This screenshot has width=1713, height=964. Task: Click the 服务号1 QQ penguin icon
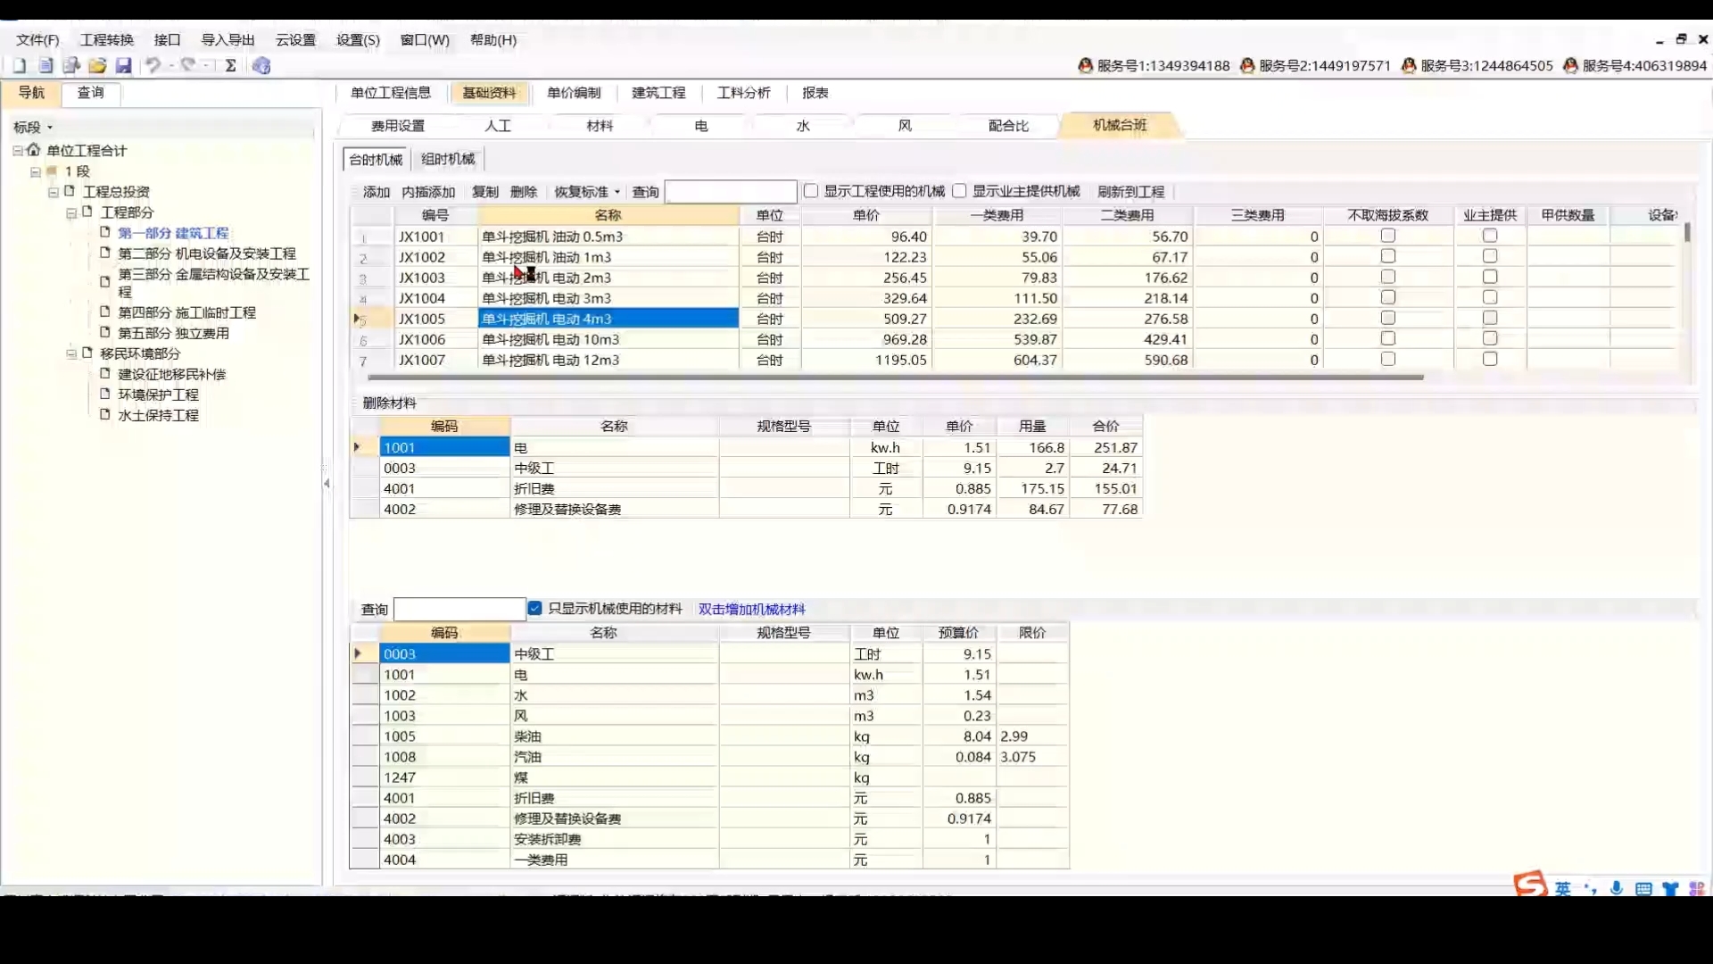click(x=1085, y=65)
